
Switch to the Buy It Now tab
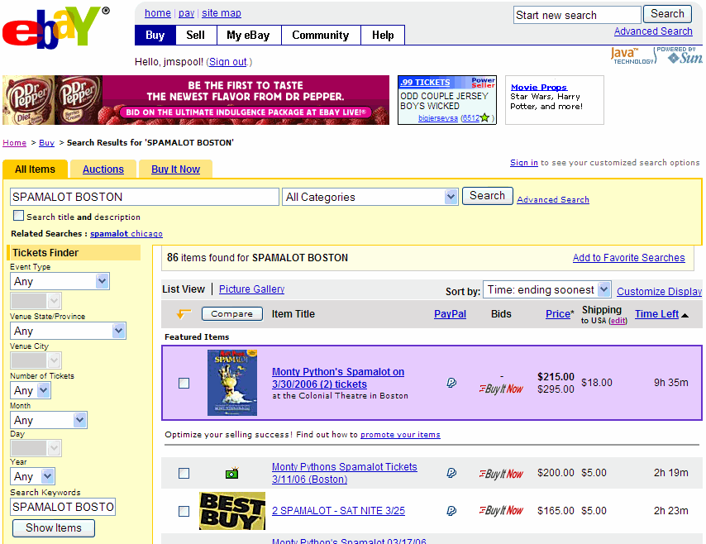(175, 169)
